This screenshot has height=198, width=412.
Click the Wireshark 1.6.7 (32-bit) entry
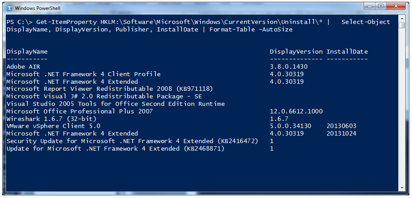tap(51, 119)
